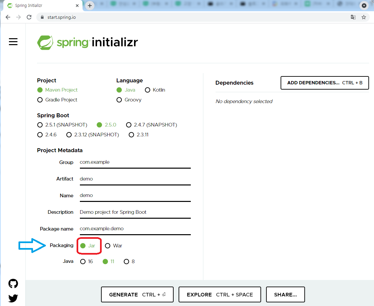374x306 pixels.
Task: Reload the page with the refresh icon
Action: pyautogui.click(x=29, y=17)
